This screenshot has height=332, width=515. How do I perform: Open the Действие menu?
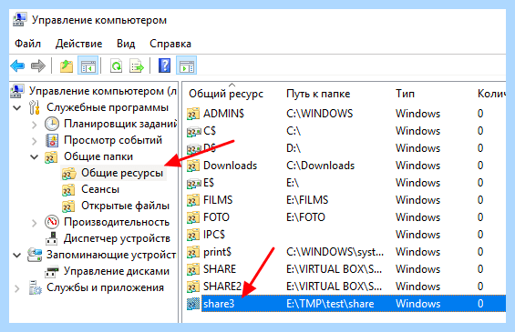pos(78,44)
